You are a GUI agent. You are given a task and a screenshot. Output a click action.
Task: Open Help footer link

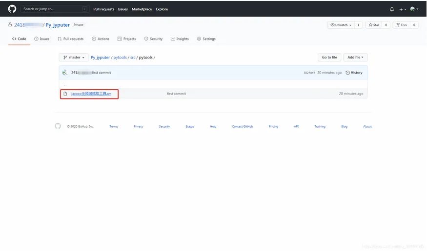(x=213, y=126)
